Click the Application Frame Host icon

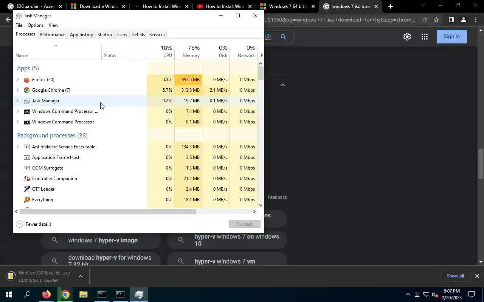27,157
